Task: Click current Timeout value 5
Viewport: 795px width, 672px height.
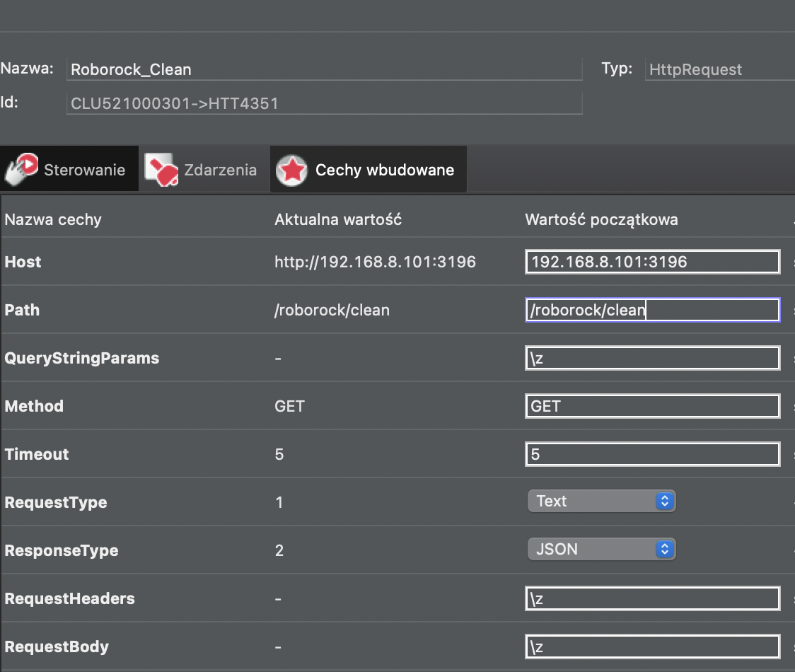Action: point(279,454)
